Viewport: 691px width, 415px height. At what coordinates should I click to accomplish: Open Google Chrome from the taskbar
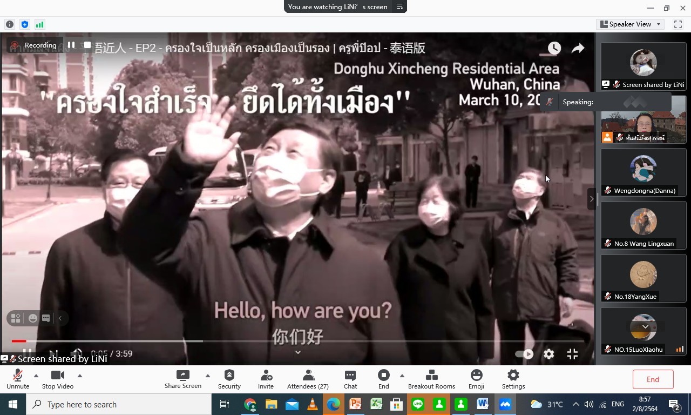pos(250,404)
